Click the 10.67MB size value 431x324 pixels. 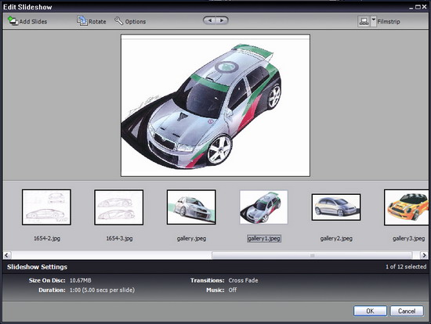(x=80, y=280)
